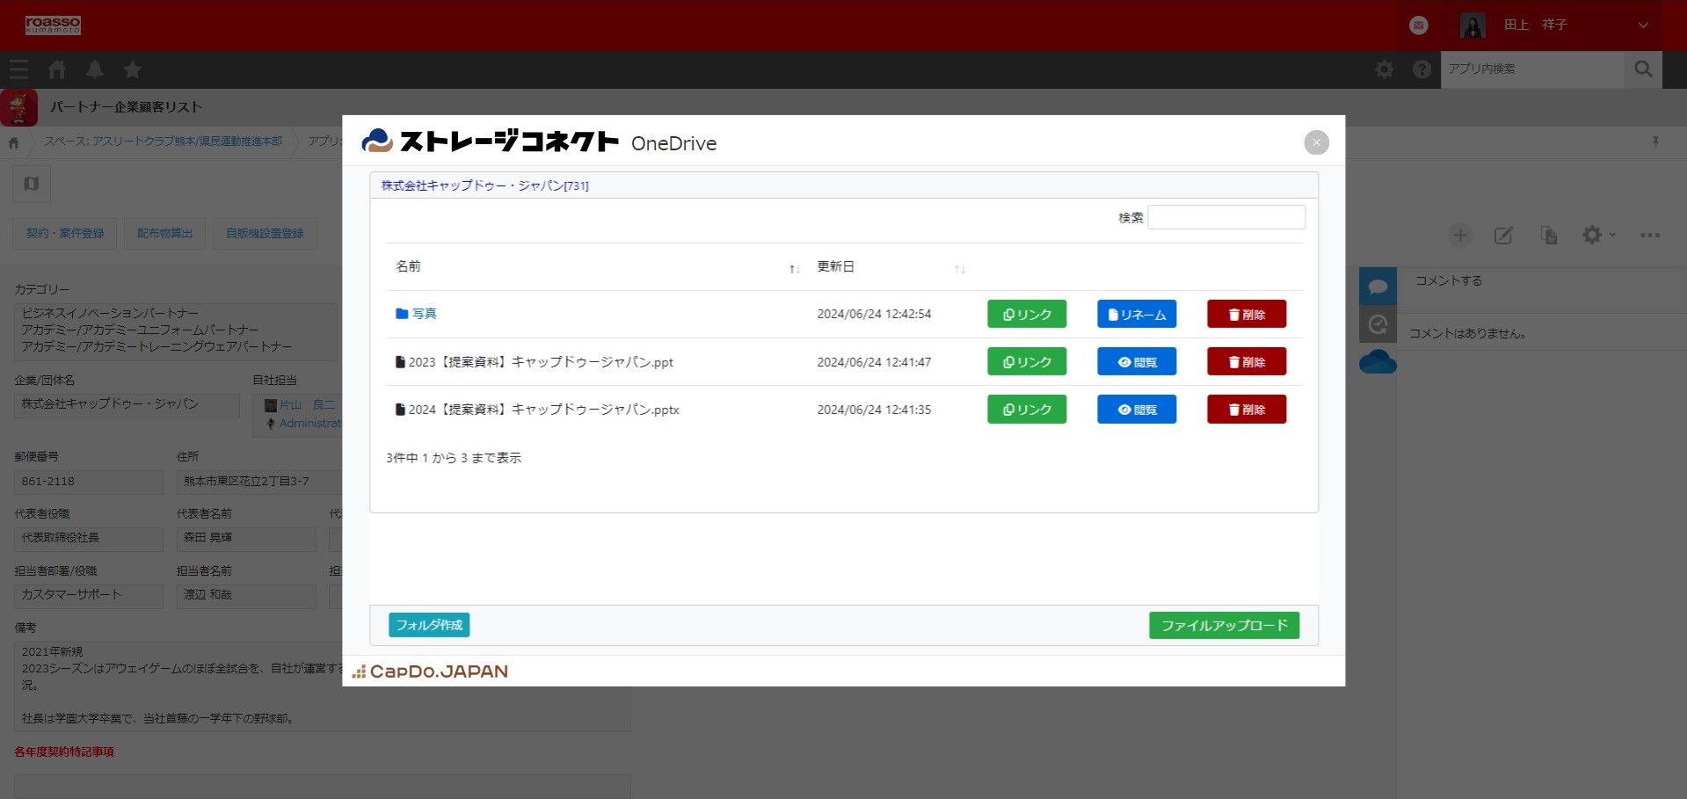Image resolution: width=1687 pixels, height=799 pixels.
Task: Click the フォルダ作成 button
Action: point(429,625)
